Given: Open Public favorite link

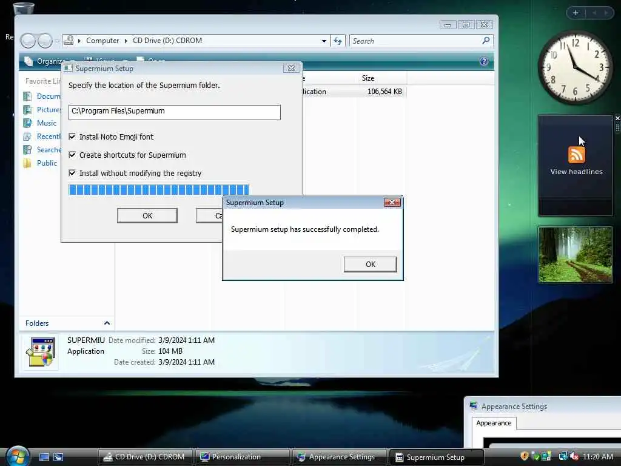Looking at the screenshot, I should (47, 163).
